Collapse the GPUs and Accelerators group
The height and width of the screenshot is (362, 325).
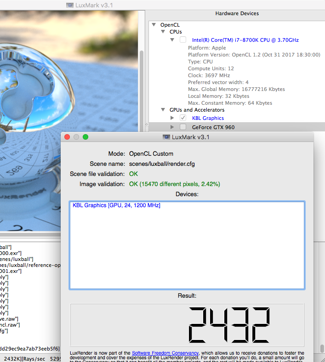(x=163, y=110)
